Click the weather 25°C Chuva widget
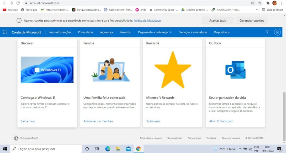 (224, 149)
